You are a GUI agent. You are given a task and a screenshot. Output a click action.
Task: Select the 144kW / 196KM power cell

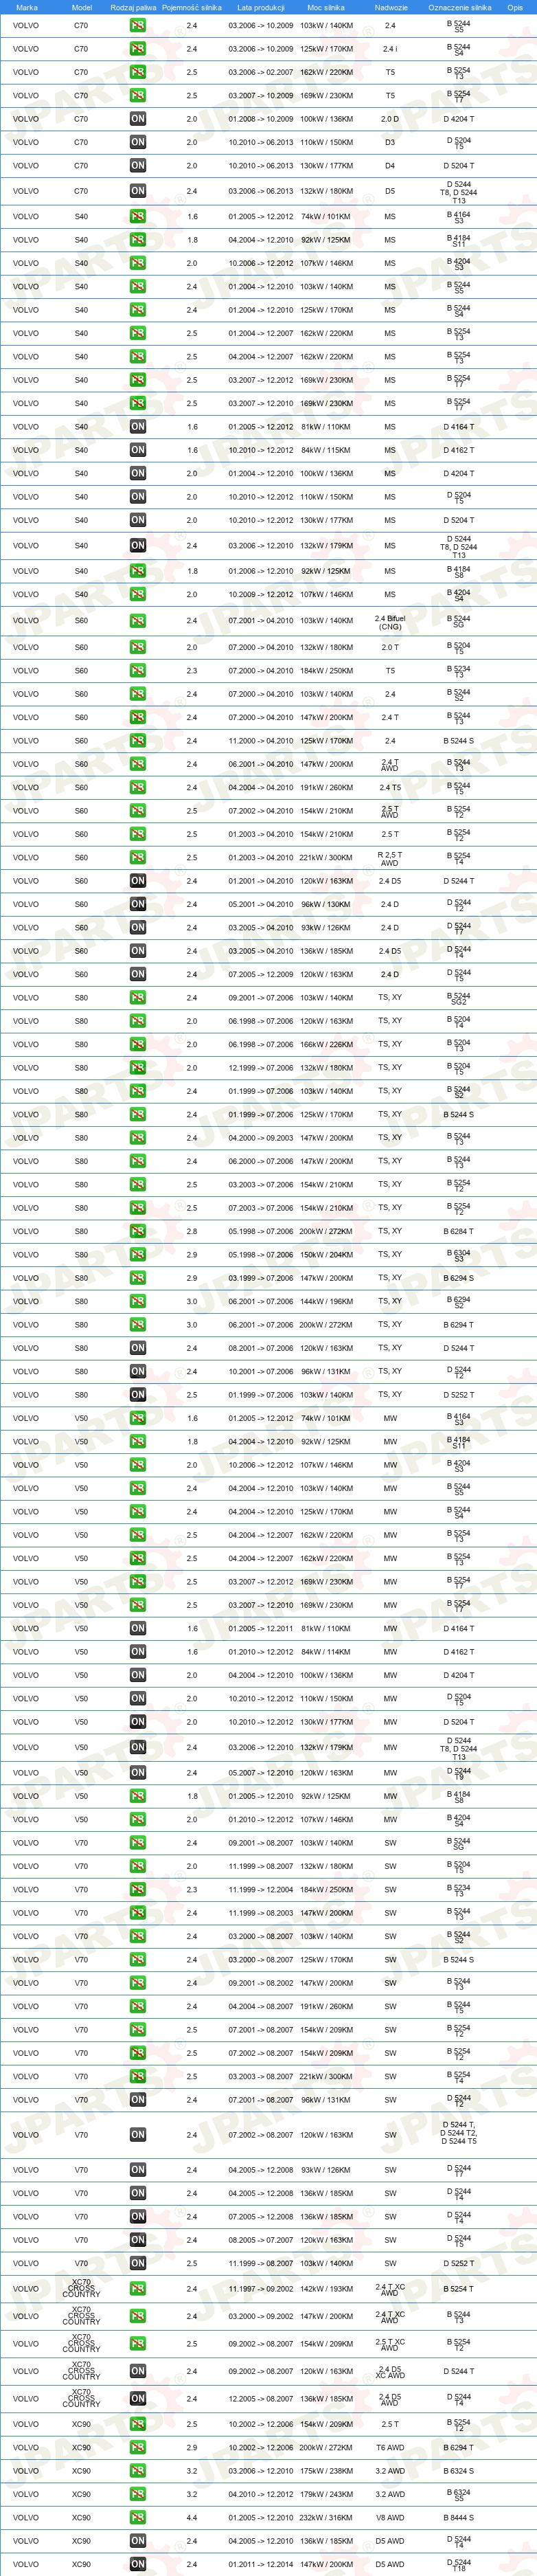326,1302
